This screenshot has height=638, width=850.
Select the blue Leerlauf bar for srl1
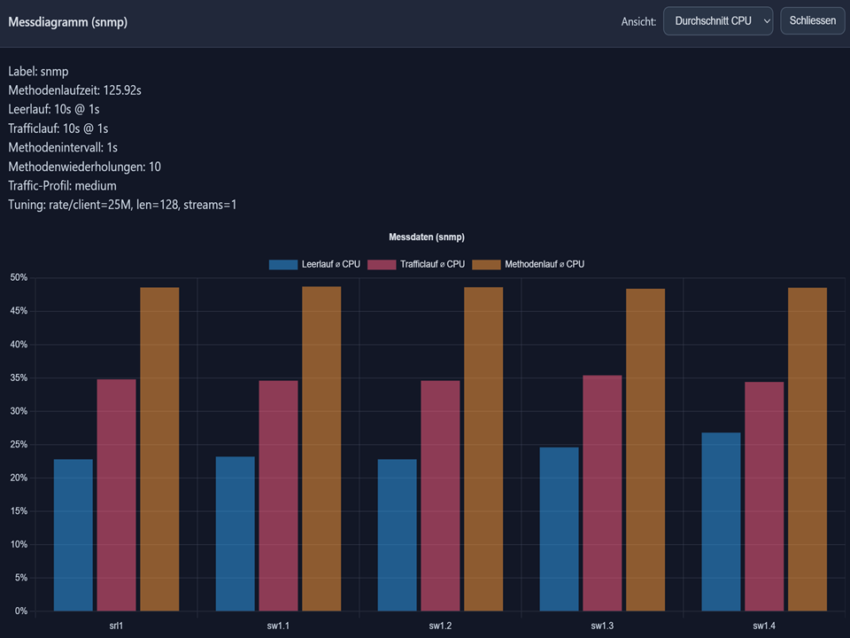coord(73,535)
